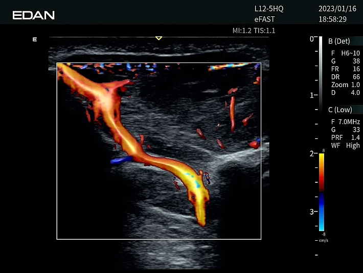The image size is (363, 273).
Task: Click the color velocity scale bar
Action: pyautogui.click(x=321, y=192)
